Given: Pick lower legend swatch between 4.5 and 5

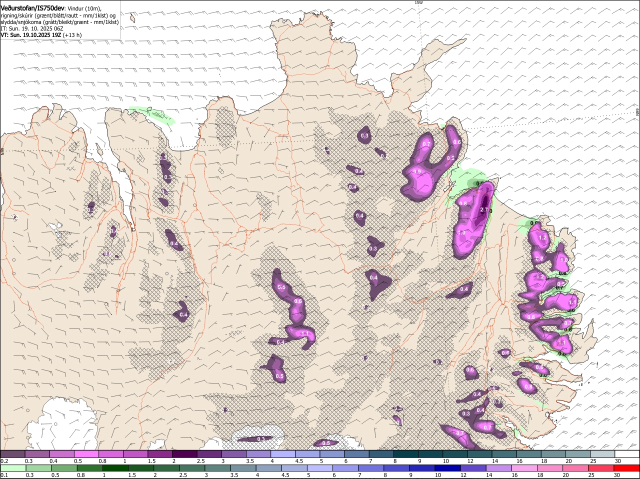Looking at the screenshot, I should pyautogui.click(x=294, y=468).
